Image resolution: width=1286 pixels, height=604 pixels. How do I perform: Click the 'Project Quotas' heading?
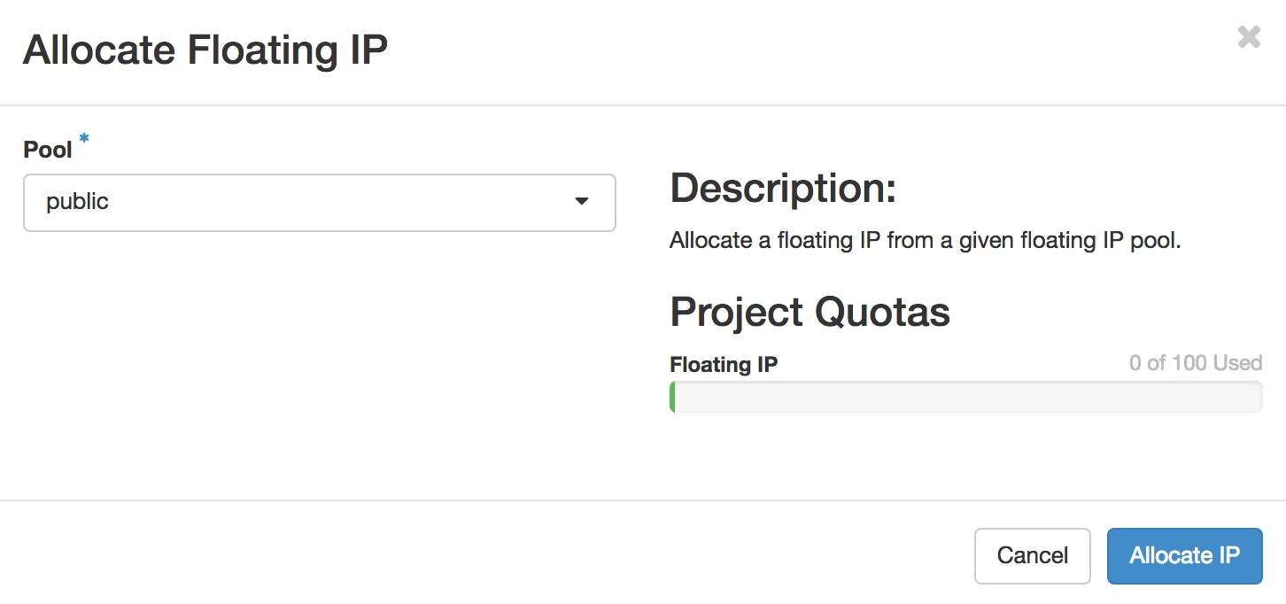[810, 312]
